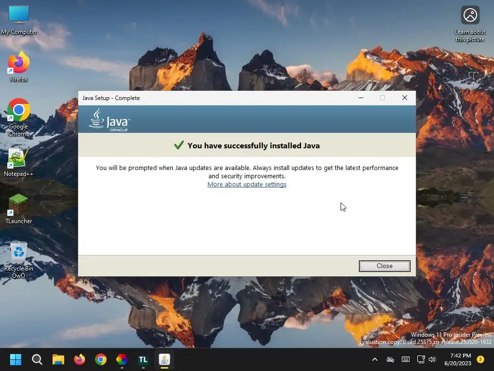Viewport: 494px width, 371px height.
Task: Click the Java installer taskbar icon
Action: 165,359
